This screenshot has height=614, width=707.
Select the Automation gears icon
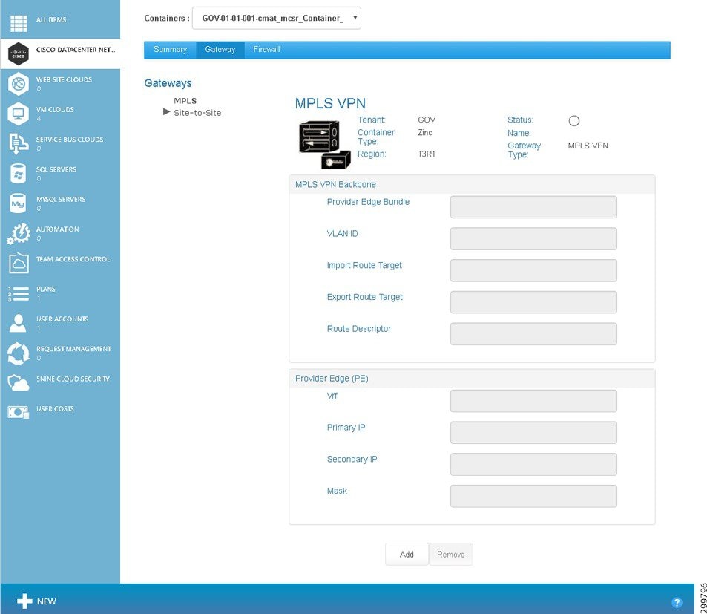tap(18, 233)
